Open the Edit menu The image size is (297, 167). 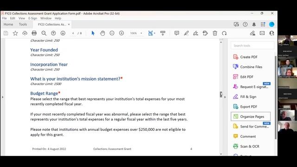[x=13, y=18]
